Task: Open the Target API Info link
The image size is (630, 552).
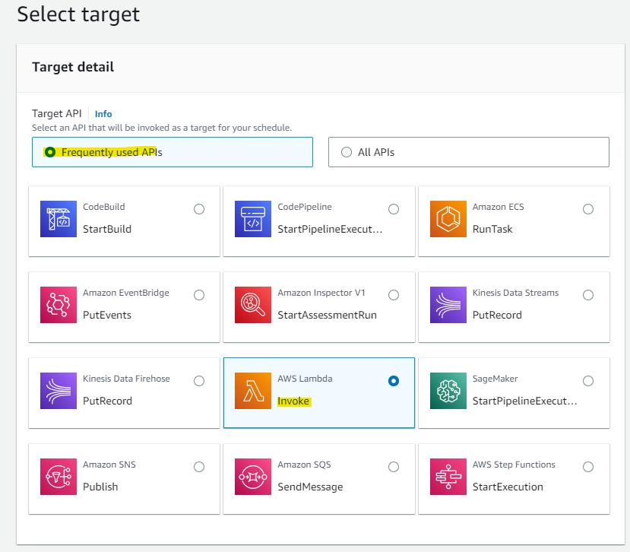Action: 103,114
